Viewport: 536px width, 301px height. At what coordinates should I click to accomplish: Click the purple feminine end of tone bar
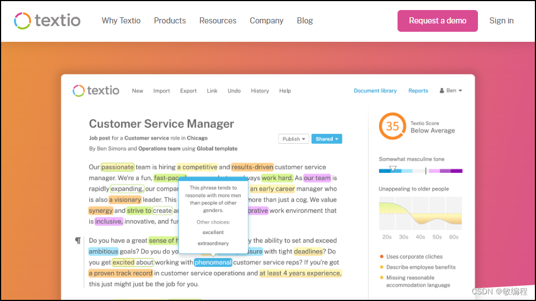[x=456, y=171]
